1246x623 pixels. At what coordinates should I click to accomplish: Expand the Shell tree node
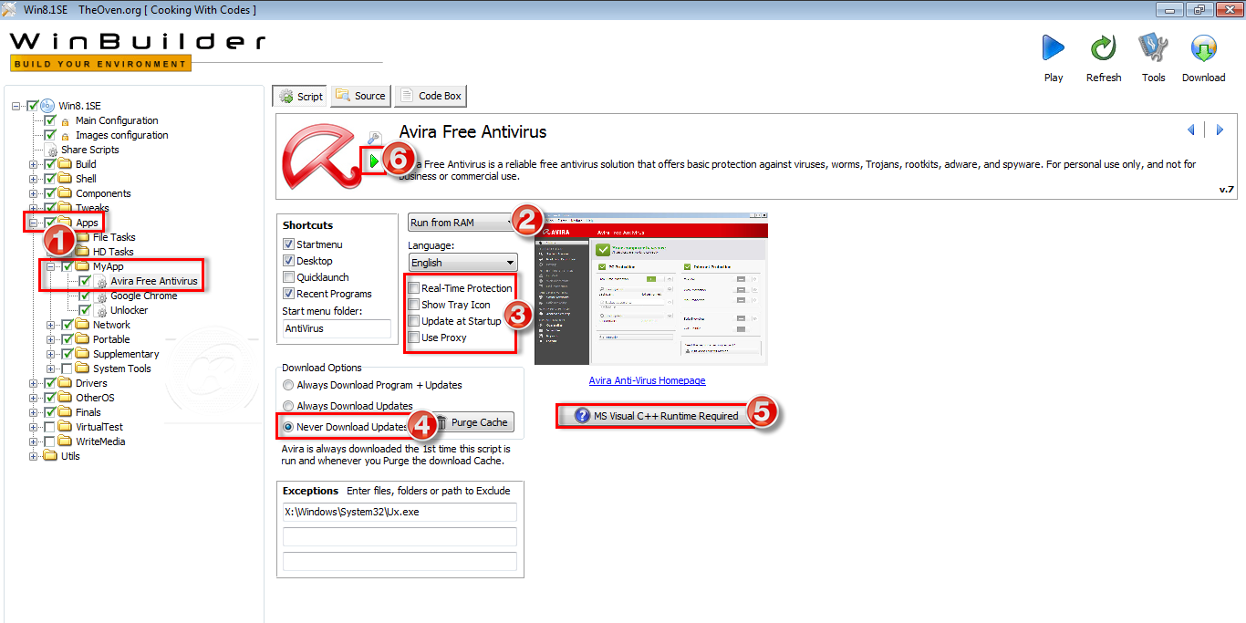click(x=34, y=179)
